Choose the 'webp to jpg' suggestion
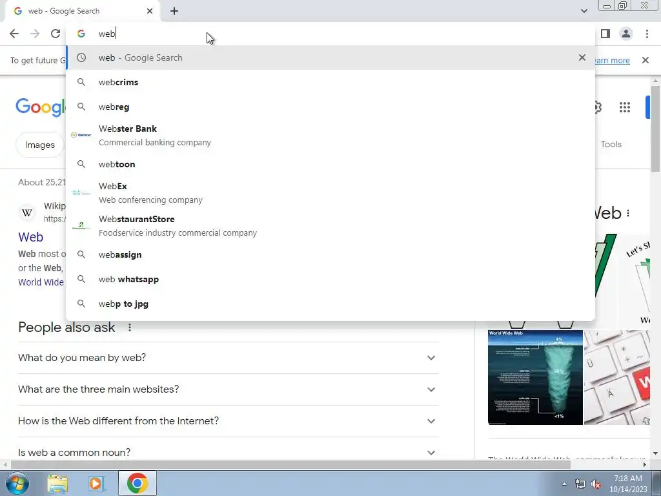The height and width of the screenshot is (496, 661). pyautogui.click(x=330, y=304)
